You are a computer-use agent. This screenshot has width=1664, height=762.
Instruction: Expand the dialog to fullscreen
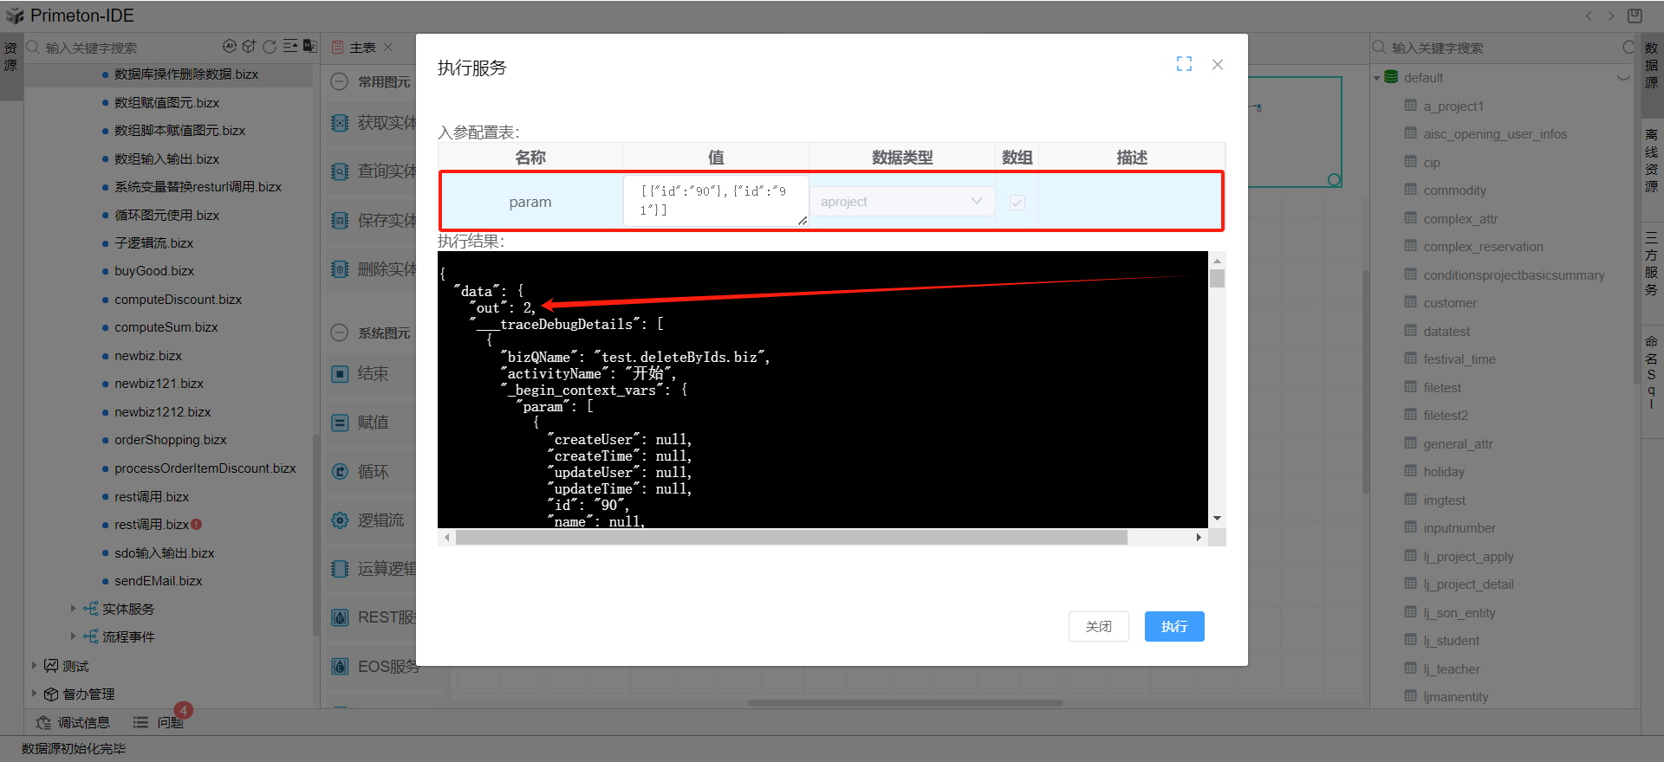[x=1184, y=64]
